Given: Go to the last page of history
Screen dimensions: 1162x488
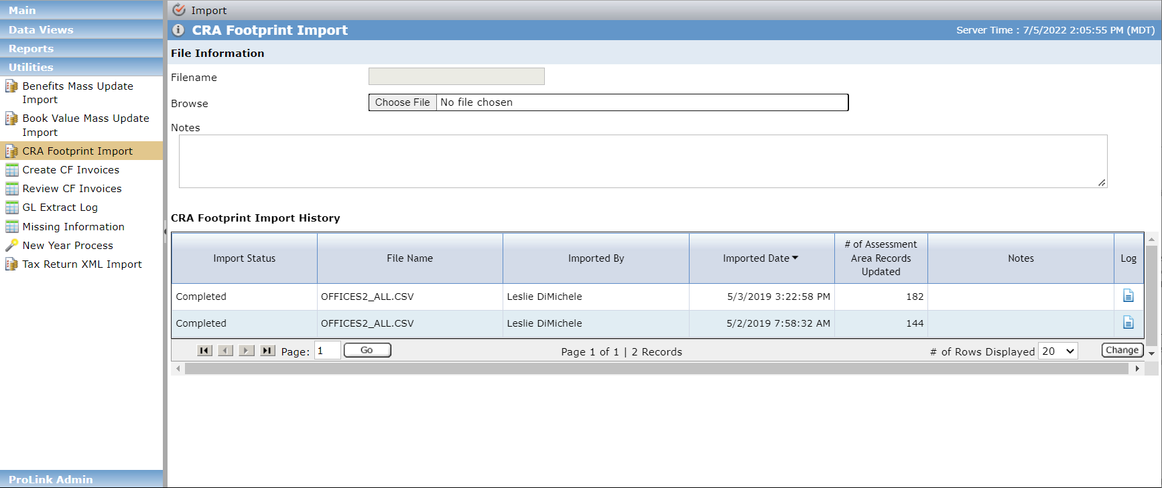Looking at the screenshot, I should (268, 351).
